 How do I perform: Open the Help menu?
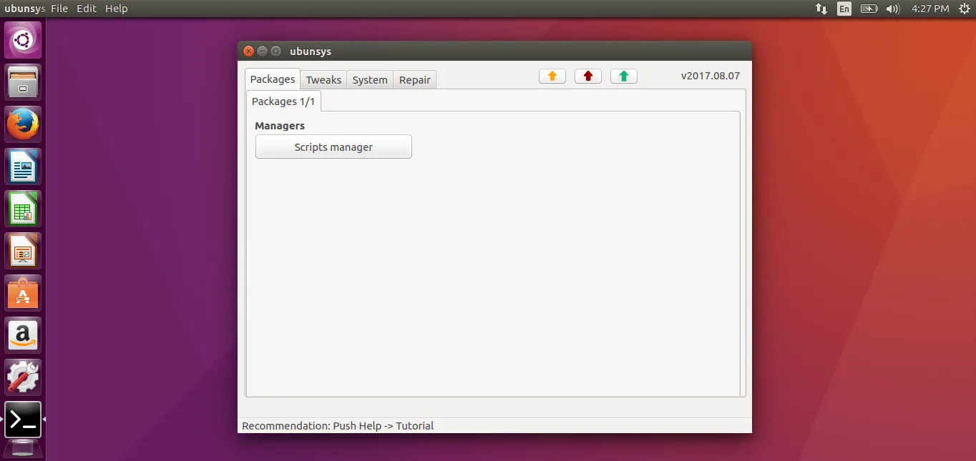click(x=116, y=9)
